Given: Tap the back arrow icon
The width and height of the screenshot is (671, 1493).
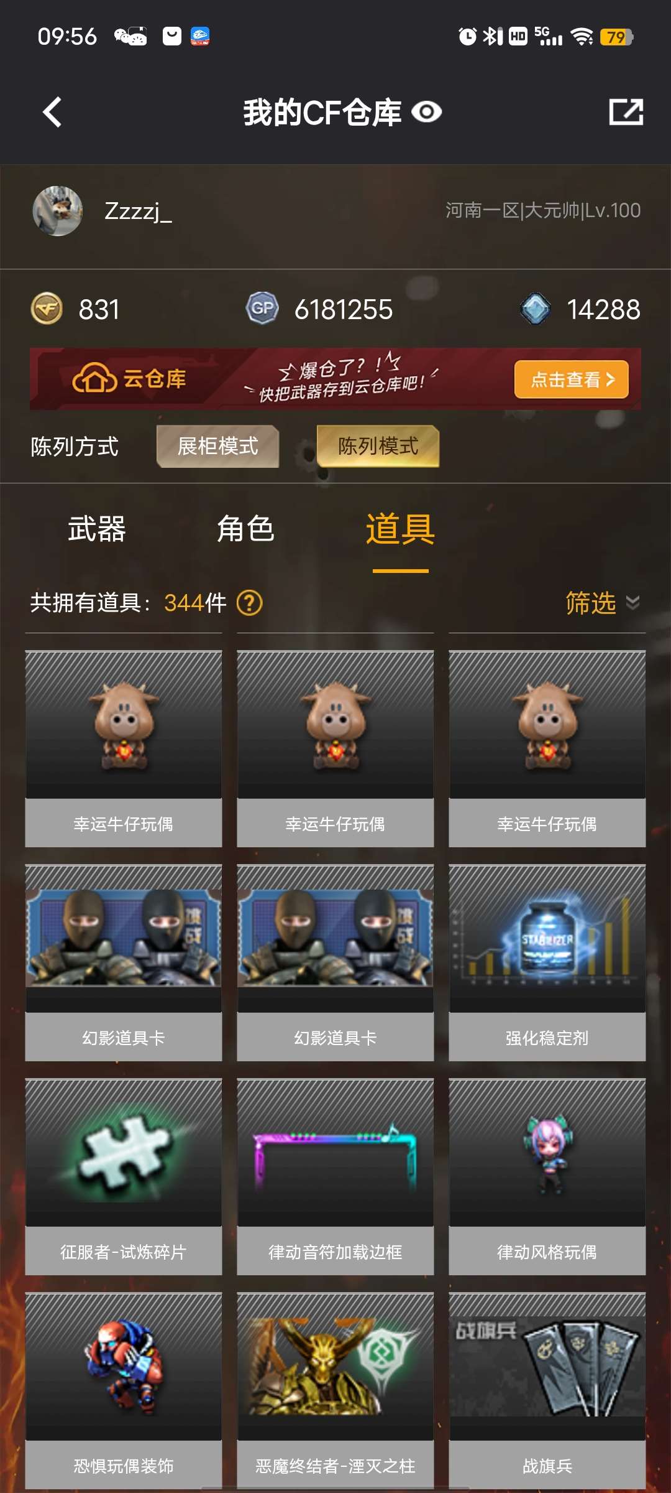Looking at the screenshot, I should point(52,112).
